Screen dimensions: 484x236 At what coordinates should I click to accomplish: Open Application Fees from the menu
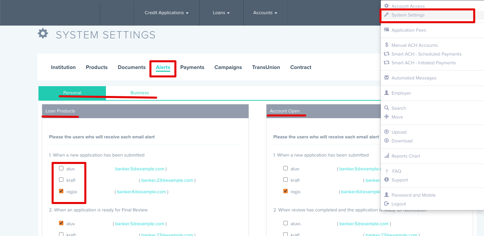[x=409, y=30]
